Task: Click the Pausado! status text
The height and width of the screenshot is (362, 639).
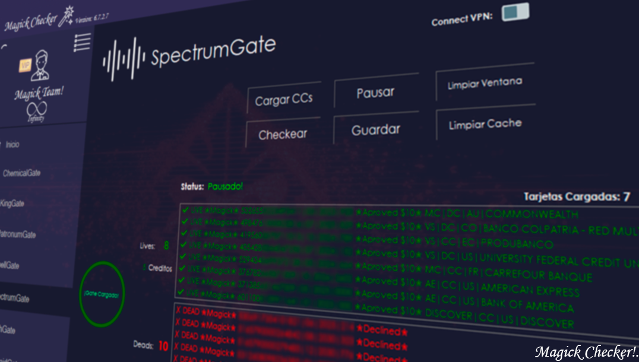Action: tap(225, 186)
